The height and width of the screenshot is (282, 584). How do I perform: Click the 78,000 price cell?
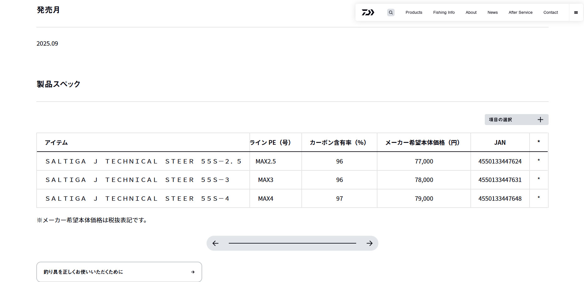[x=424, y=180]
